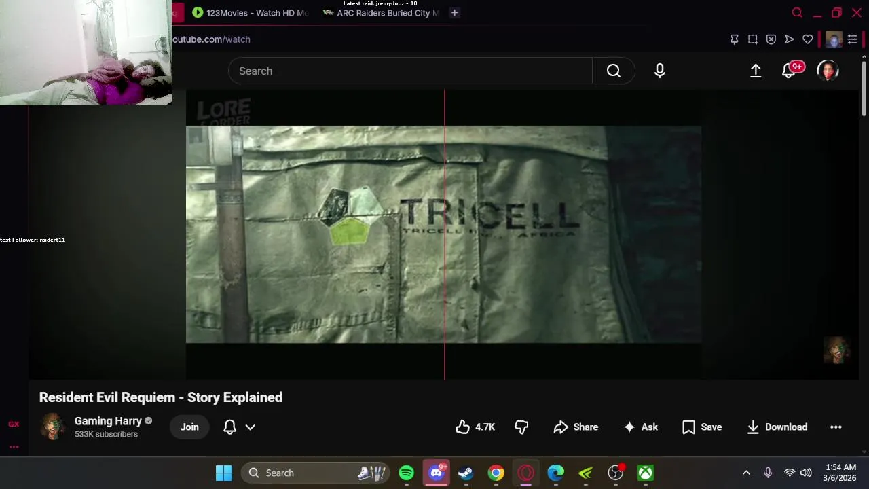869x489 pixels.
Task: Switch to 123Movies browser tab
Action: pyautogui.click(x=249, y=12)
